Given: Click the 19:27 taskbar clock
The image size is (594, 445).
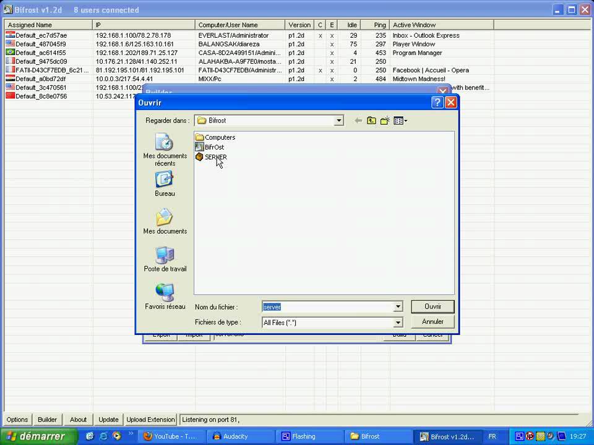Looking at the screenshot, I should click(578, 436).
